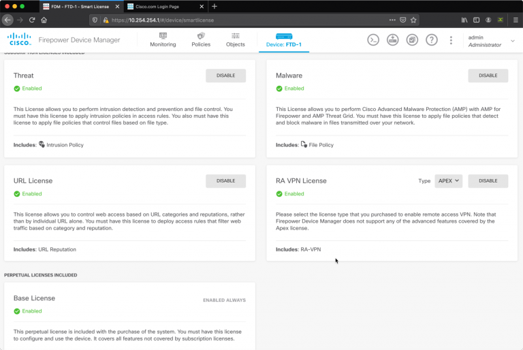Viewport: 523px width, 350px height.
Task: Click the admin Administrator label
Action: (485, 41)
